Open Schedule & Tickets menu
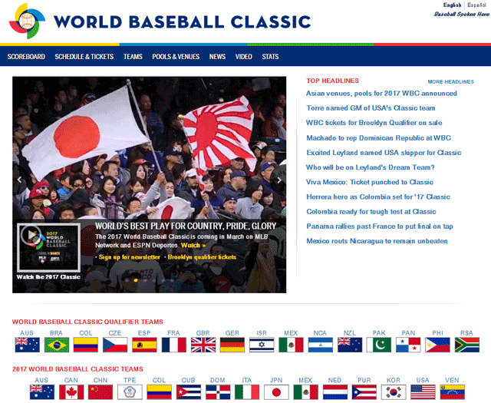The height and width of the screenshot is (403, 491). (x=84, y=57)
